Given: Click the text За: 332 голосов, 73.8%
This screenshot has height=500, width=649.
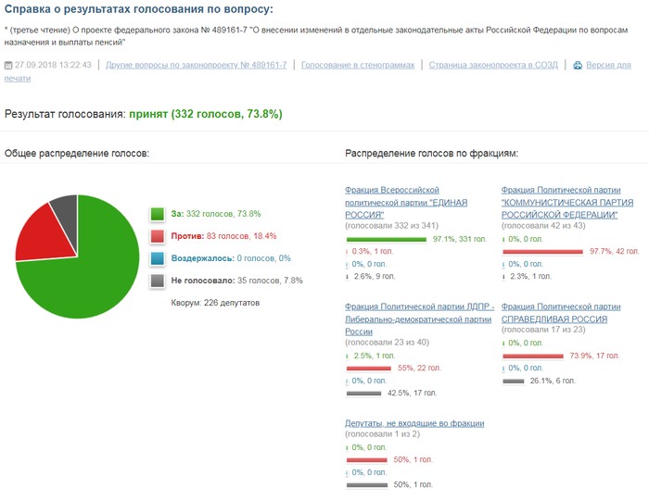Looking at the screenshot, I should coord(216,214).
